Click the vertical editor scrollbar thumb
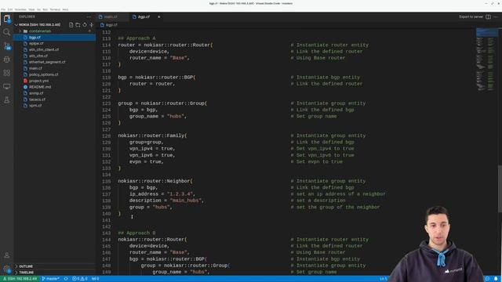This screenshot has height=282, width=502. (500, 188)
